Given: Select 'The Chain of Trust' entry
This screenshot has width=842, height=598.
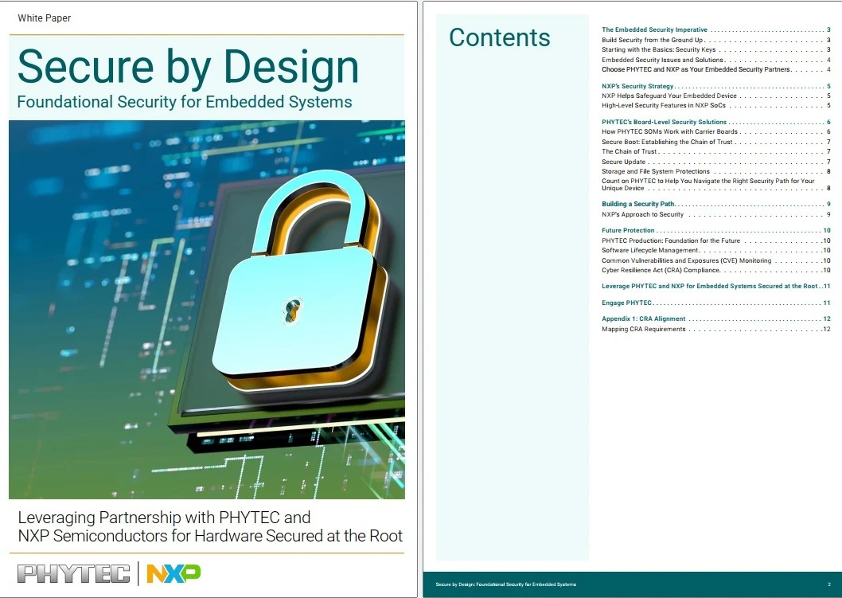Looking at the screenshot, I should click(715, 151).
